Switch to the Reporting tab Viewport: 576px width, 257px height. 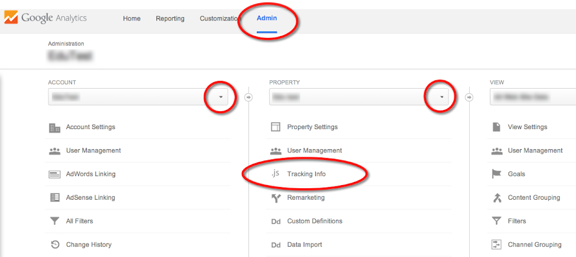(x=170, y=19)
